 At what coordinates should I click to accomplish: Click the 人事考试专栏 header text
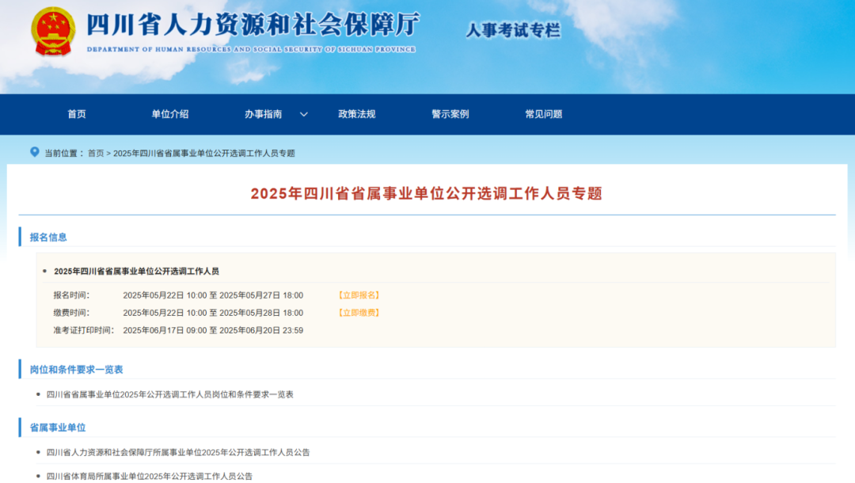(512, 31)
